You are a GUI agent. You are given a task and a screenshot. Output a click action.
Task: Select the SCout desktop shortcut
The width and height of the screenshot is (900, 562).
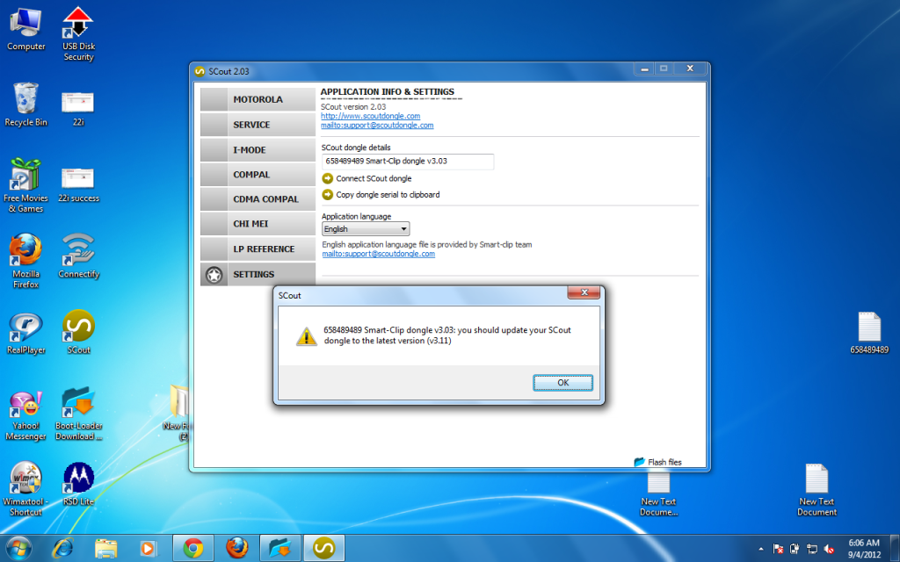[x=78, y=331]
